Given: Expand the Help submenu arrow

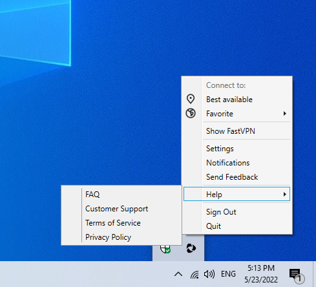Looking at the screenshot, I should click(285, 195).
